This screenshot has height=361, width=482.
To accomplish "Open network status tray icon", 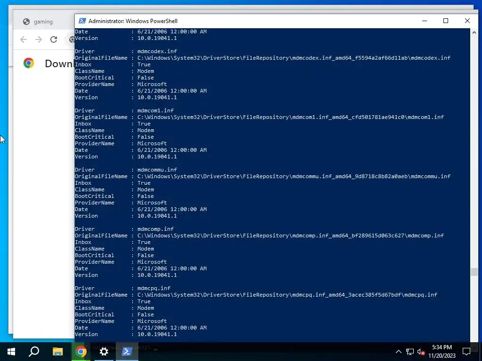I will pyautogui.click(x=410, y=352).
